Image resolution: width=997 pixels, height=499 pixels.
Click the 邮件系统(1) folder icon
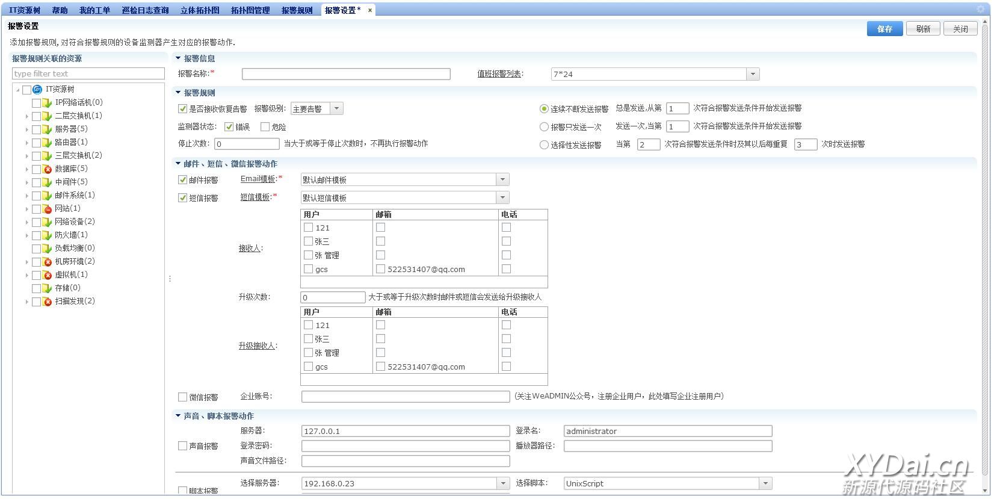tap(47, 195)
